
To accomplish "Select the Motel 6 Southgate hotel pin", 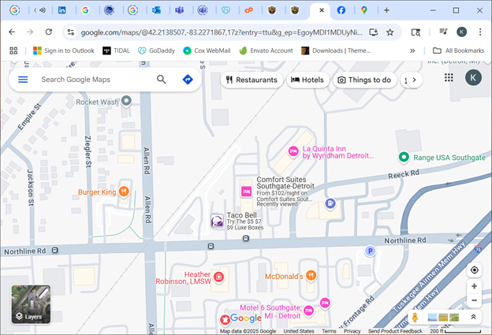I will (309, 311).
